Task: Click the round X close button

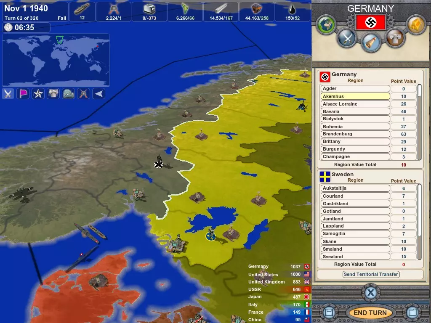Action: click(x=370, y=293)
